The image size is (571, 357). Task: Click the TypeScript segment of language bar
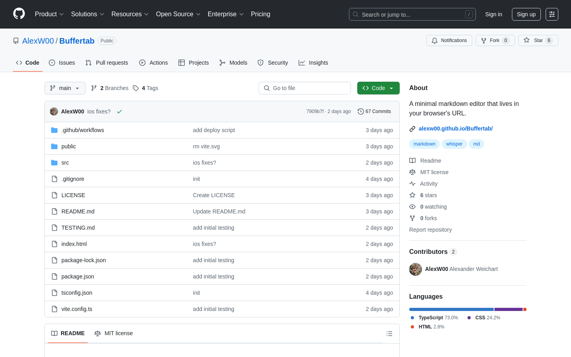(x=451, y=309)
